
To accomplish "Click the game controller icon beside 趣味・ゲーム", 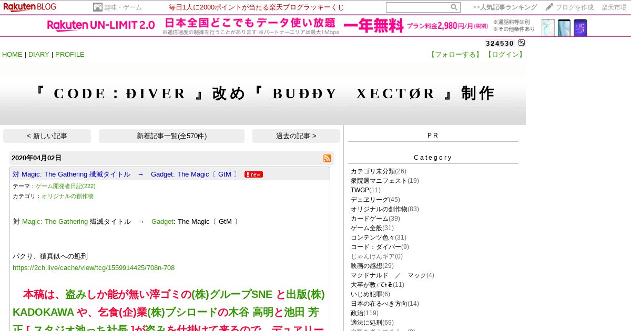I will pyautogui.click(x=98, y=7).
